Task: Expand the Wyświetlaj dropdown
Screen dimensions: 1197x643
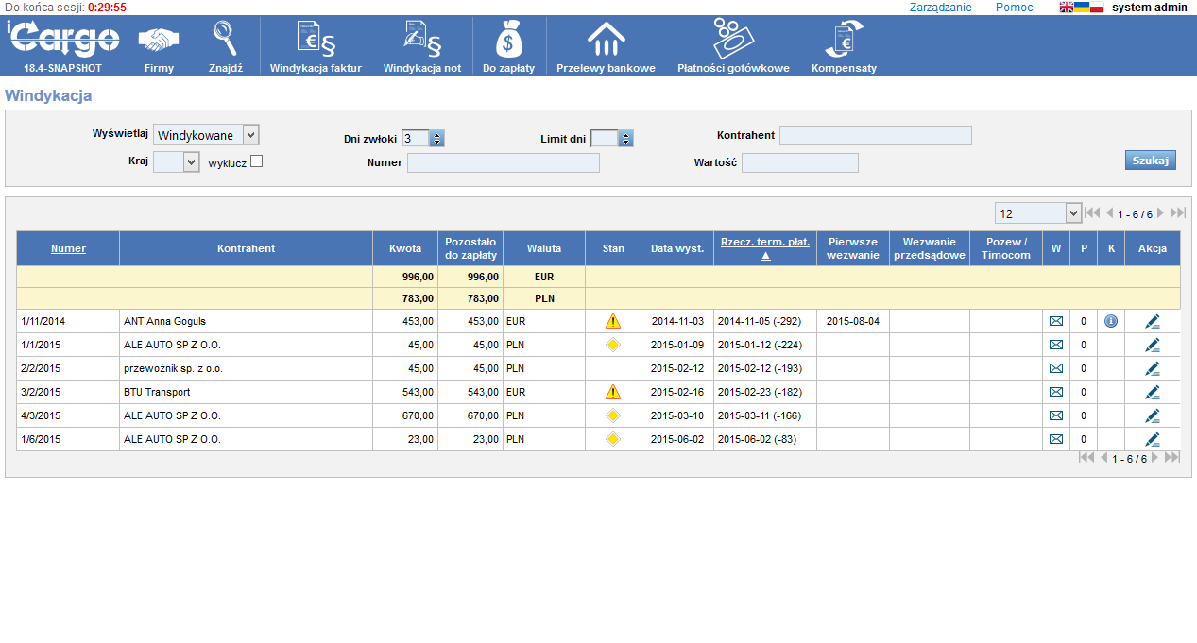Action: (250, 135)
